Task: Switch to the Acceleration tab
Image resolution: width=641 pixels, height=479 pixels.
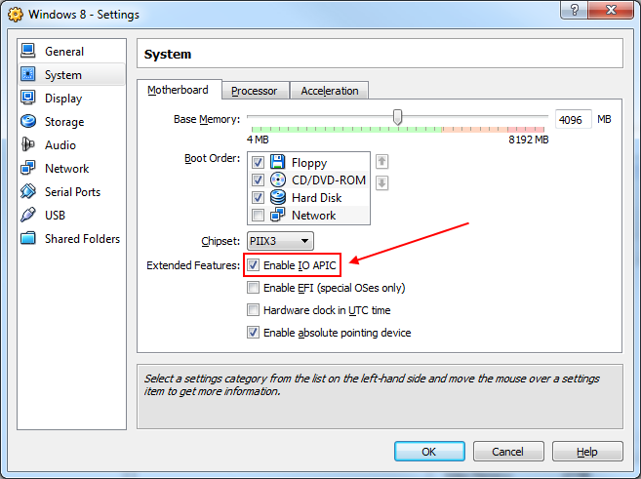Action: [329, 91]
